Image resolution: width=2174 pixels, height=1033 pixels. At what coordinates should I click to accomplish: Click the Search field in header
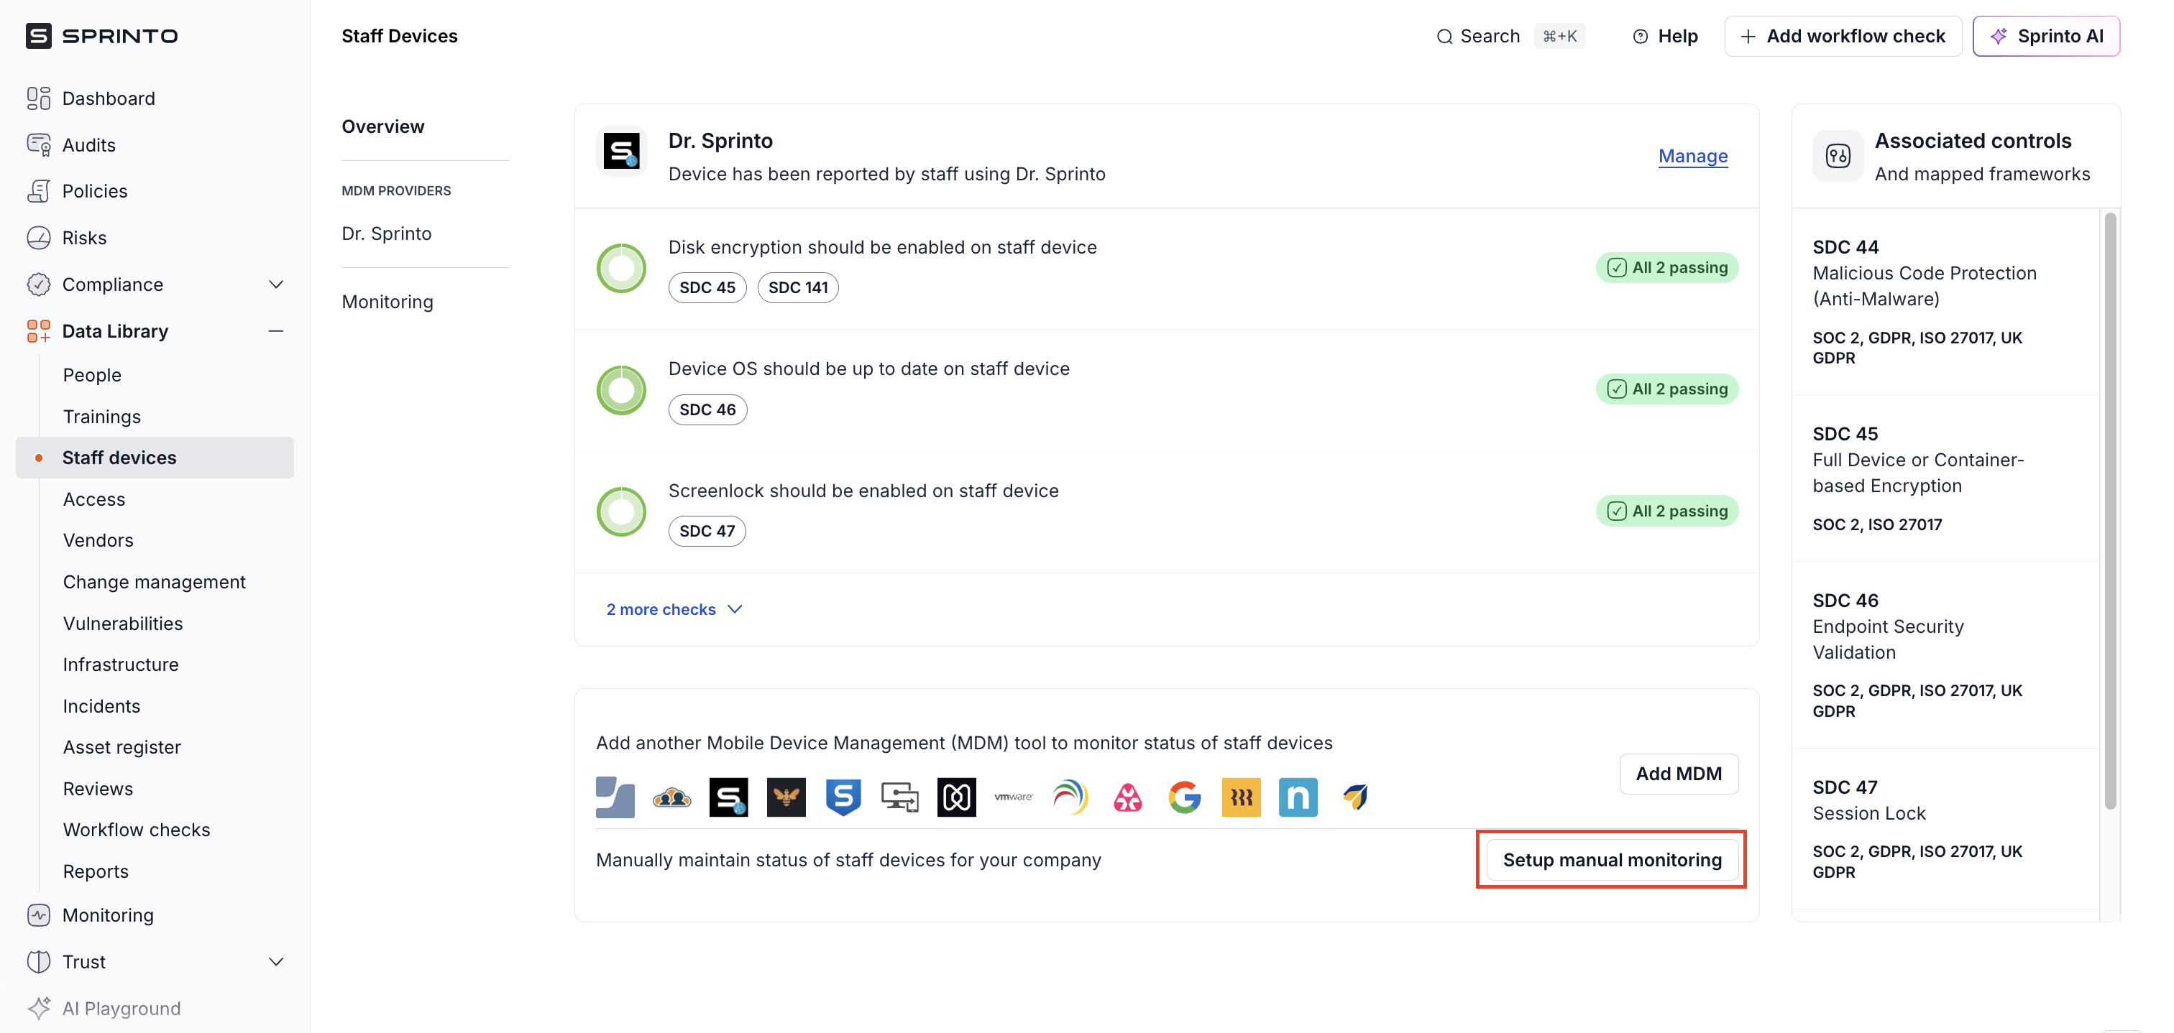(1489, 36)
